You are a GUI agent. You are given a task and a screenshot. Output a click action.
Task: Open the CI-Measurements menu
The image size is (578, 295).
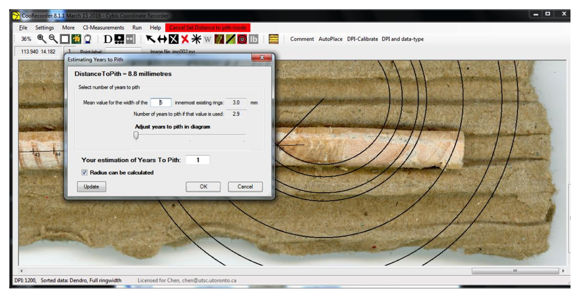click(x=103, y=27)
